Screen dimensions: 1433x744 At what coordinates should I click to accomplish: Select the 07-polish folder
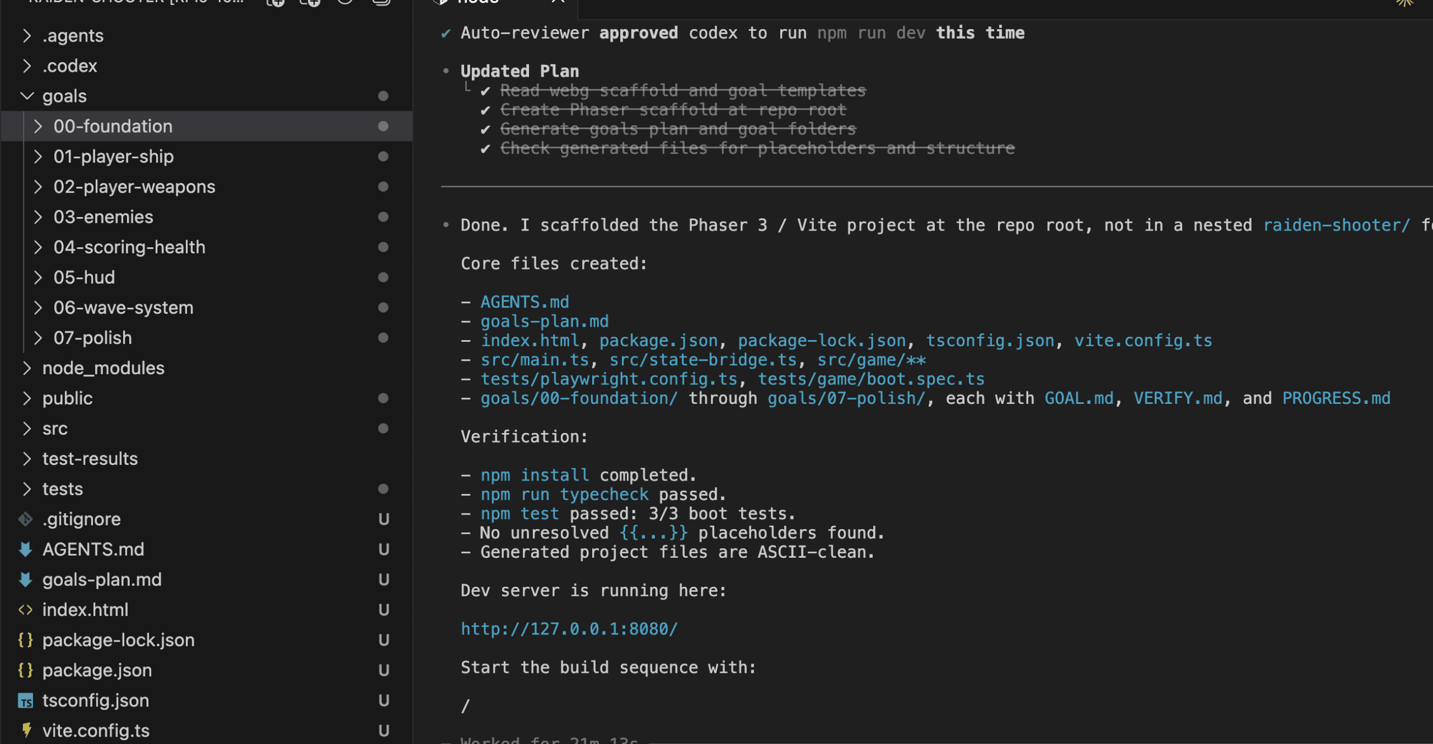coord(207,338)
